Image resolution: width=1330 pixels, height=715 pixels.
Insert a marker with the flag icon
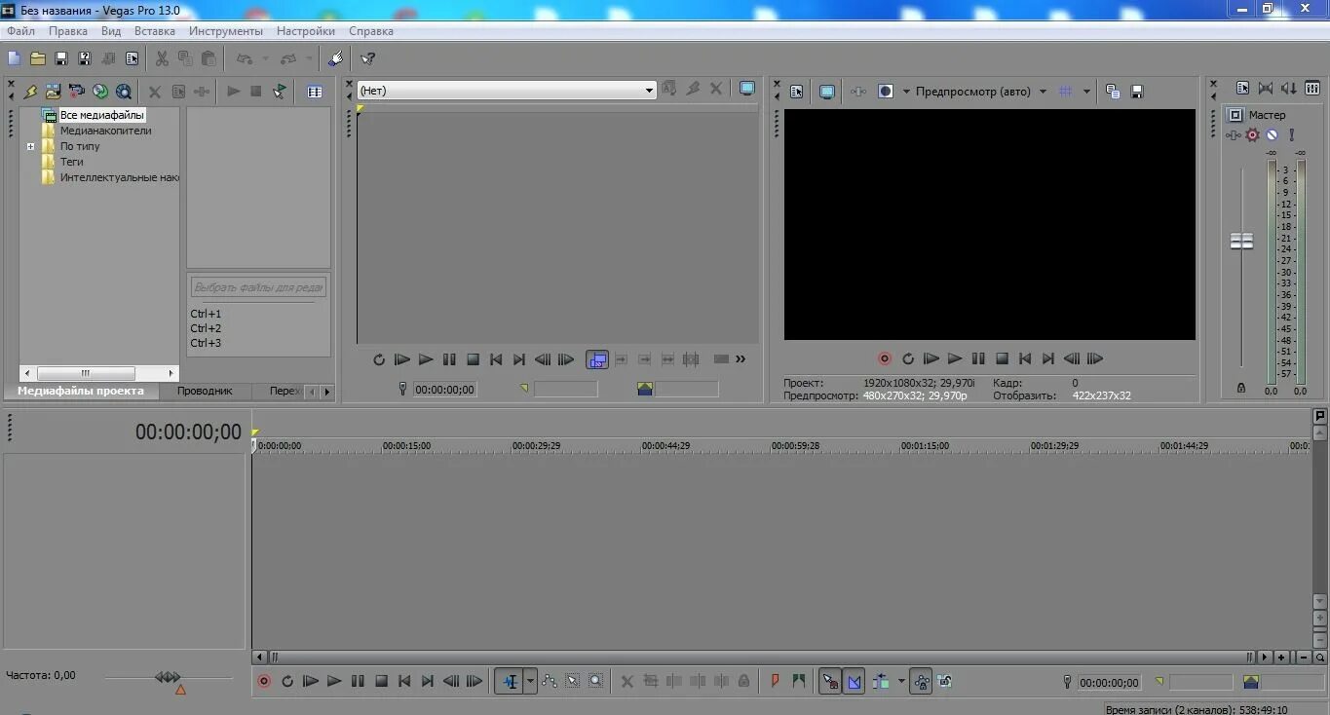(776, 682)
